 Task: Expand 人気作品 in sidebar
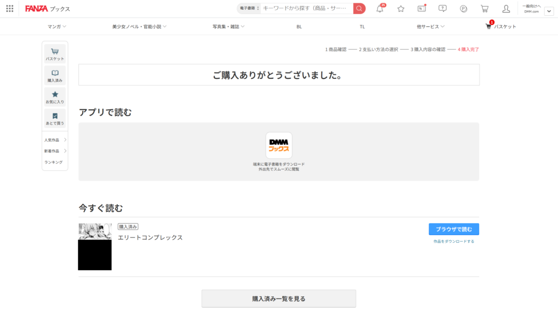[55, 140]
